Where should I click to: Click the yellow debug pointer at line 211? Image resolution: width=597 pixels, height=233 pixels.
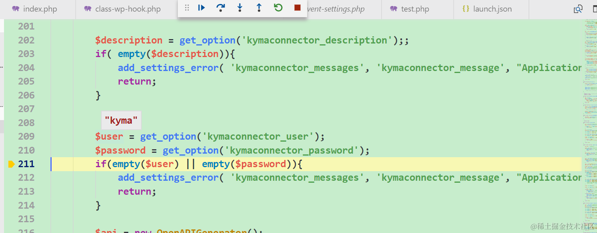11,164
